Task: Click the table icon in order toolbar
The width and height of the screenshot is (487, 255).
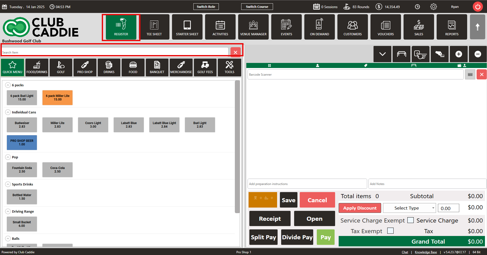Action: [402, 54]
